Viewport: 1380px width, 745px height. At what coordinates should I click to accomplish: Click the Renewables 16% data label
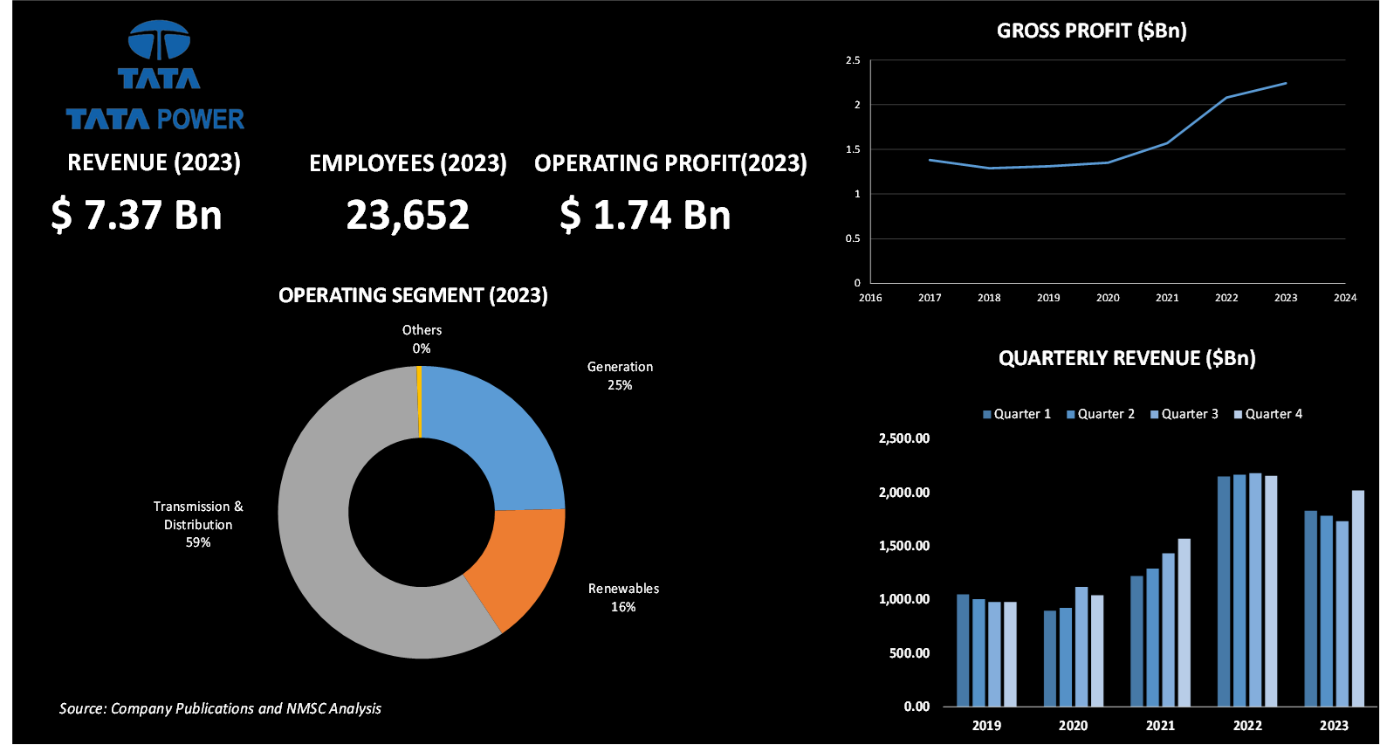point(623,597)
